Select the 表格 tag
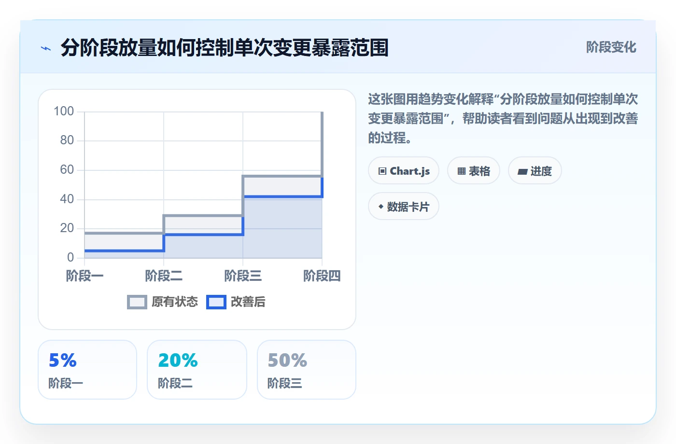The height and width of the screenshot is (444, 676). (x=474, y=171)
